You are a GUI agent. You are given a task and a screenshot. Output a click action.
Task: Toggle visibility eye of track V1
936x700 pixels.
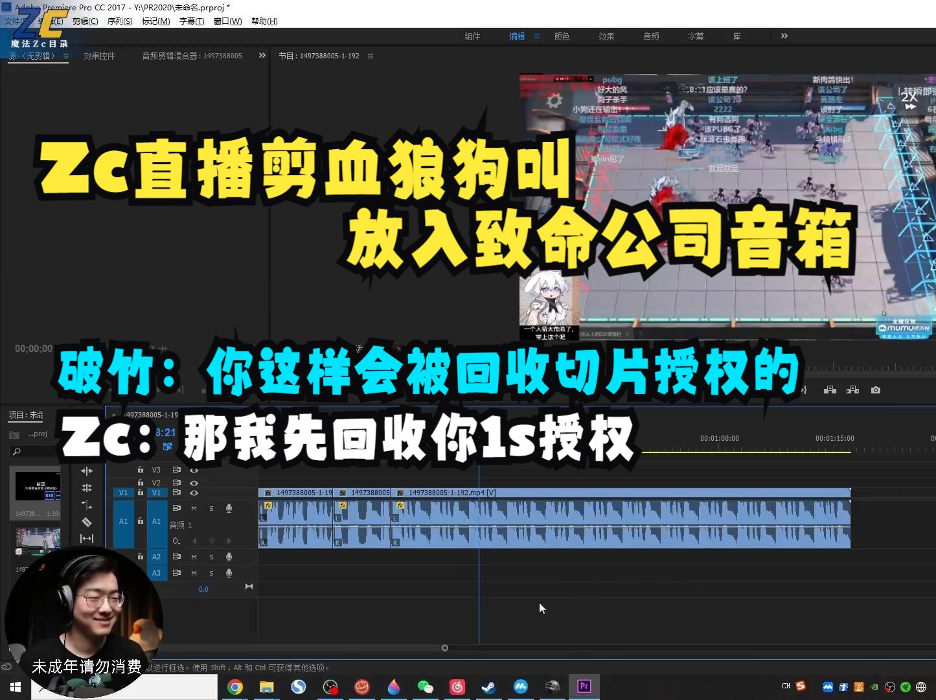coord(194,493)
